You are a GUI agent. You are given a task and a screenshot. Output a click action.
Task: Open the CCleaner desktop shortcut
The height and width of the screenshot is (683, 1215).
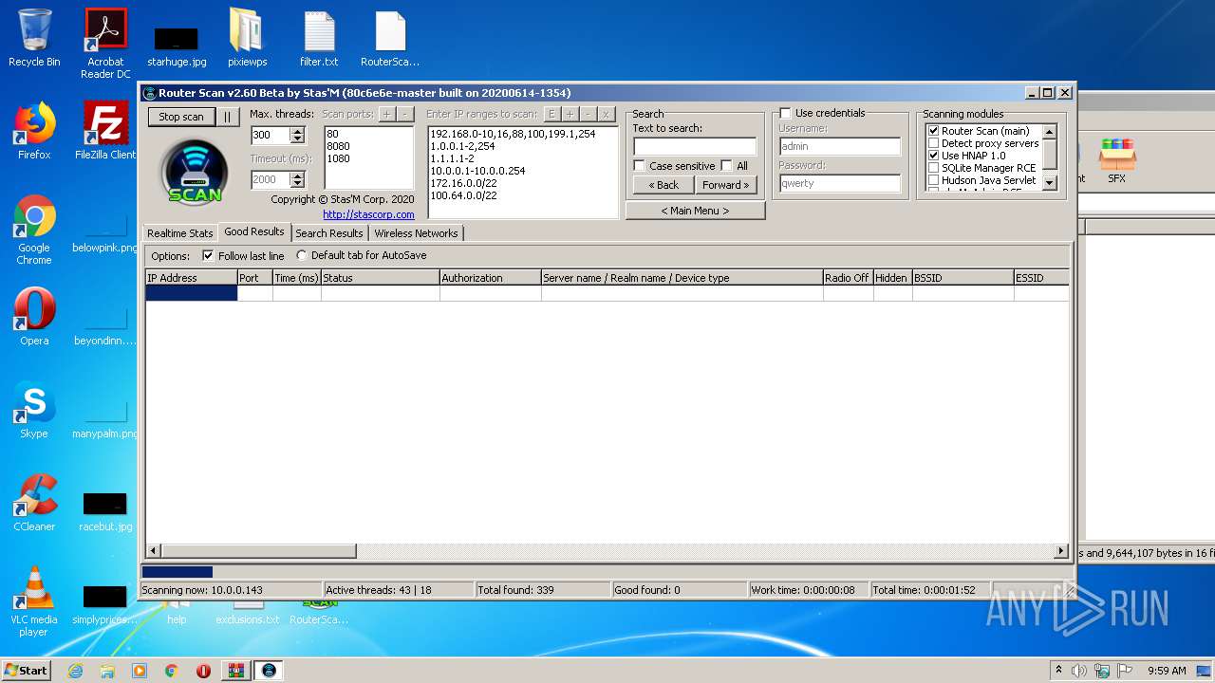(34, 503)
